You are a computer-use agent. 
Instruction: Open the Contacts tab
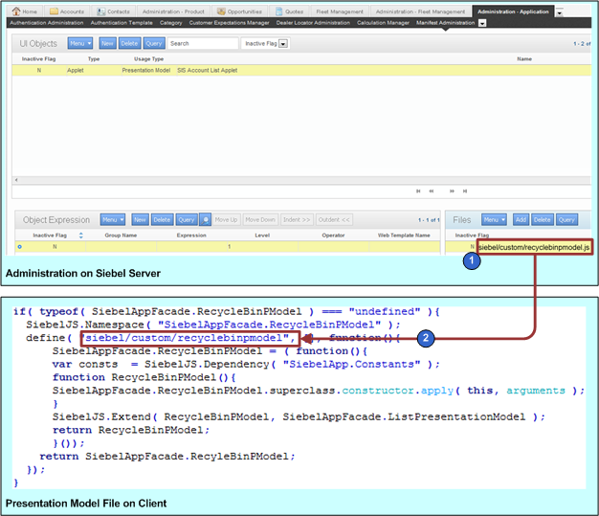(x=113, y=11)
